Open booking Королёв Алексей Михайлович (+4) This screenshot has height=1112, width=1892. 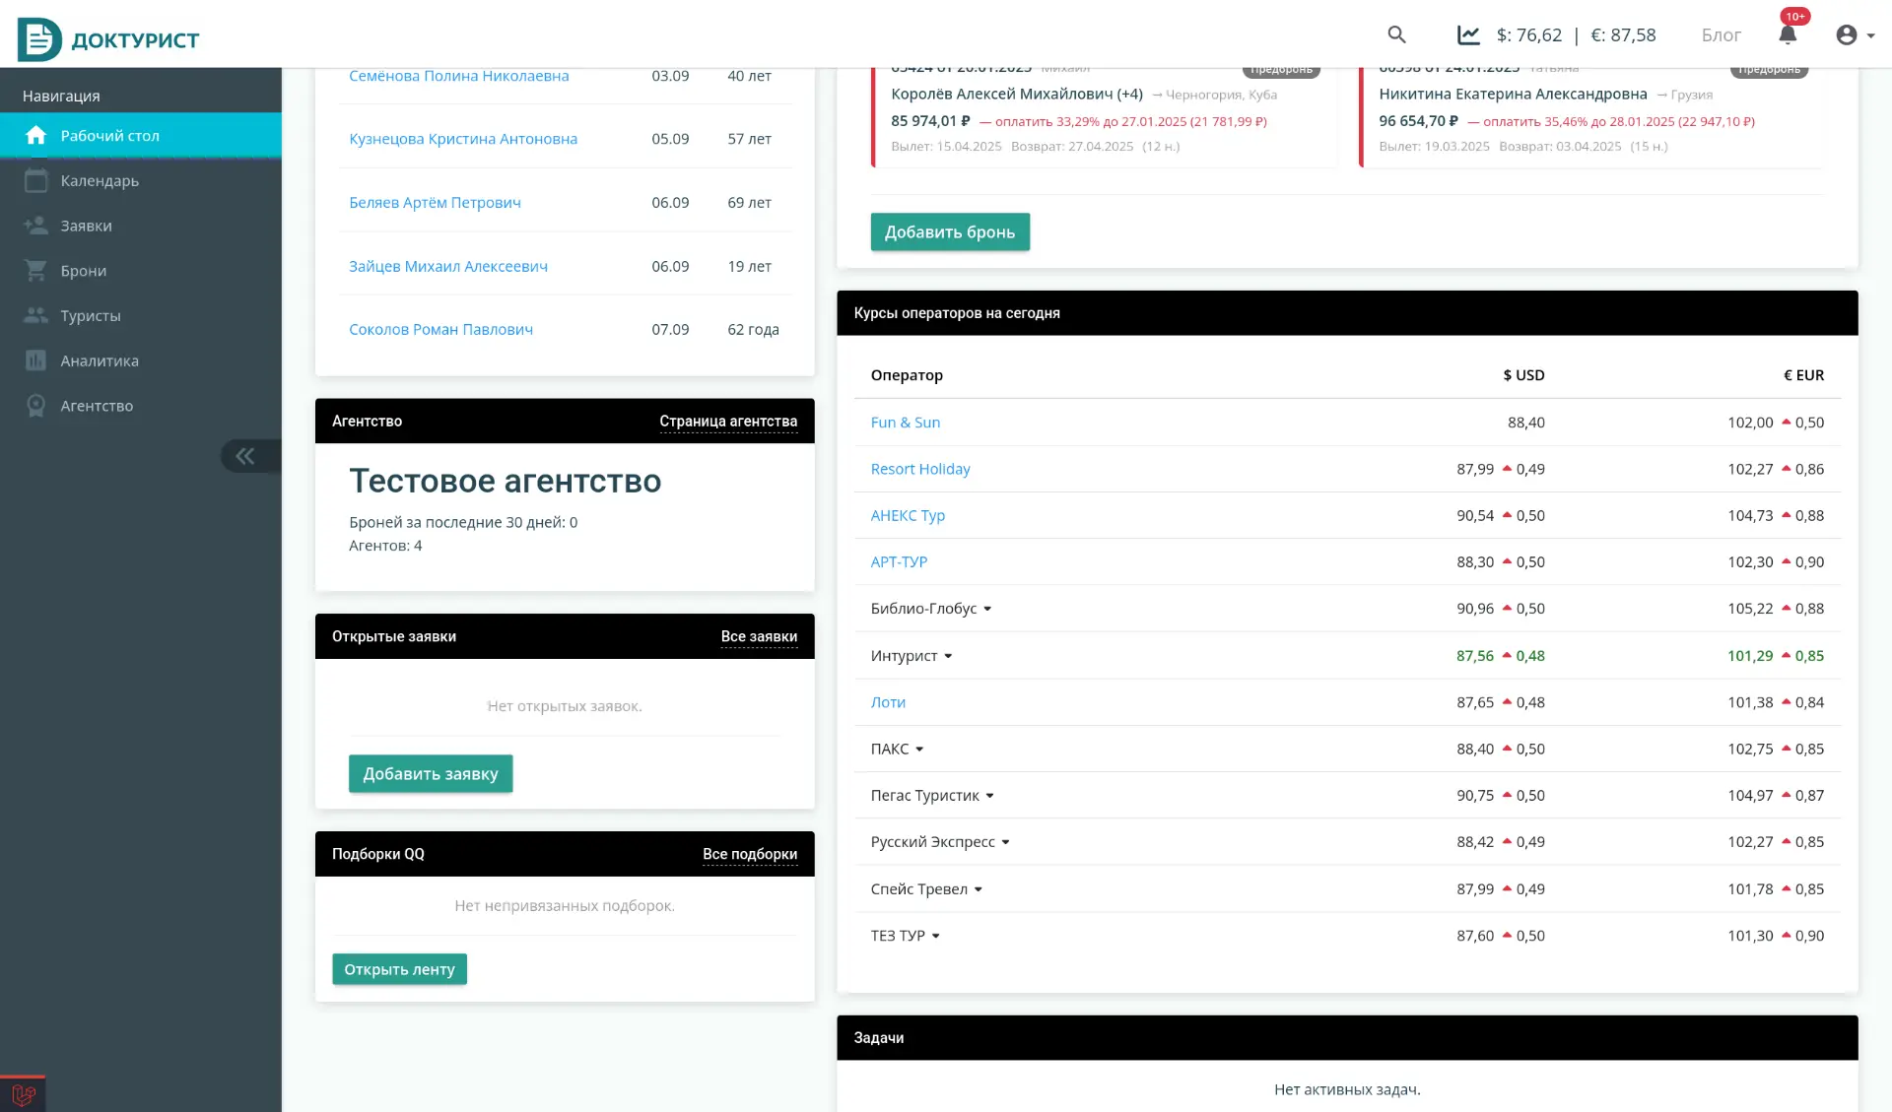[1017, 95]
